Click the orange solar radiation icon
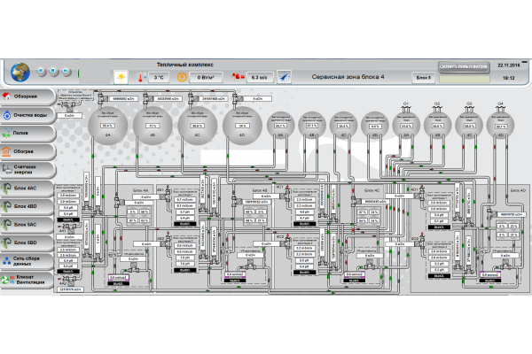Screen dimensions: 532x354 coord(183,77)
